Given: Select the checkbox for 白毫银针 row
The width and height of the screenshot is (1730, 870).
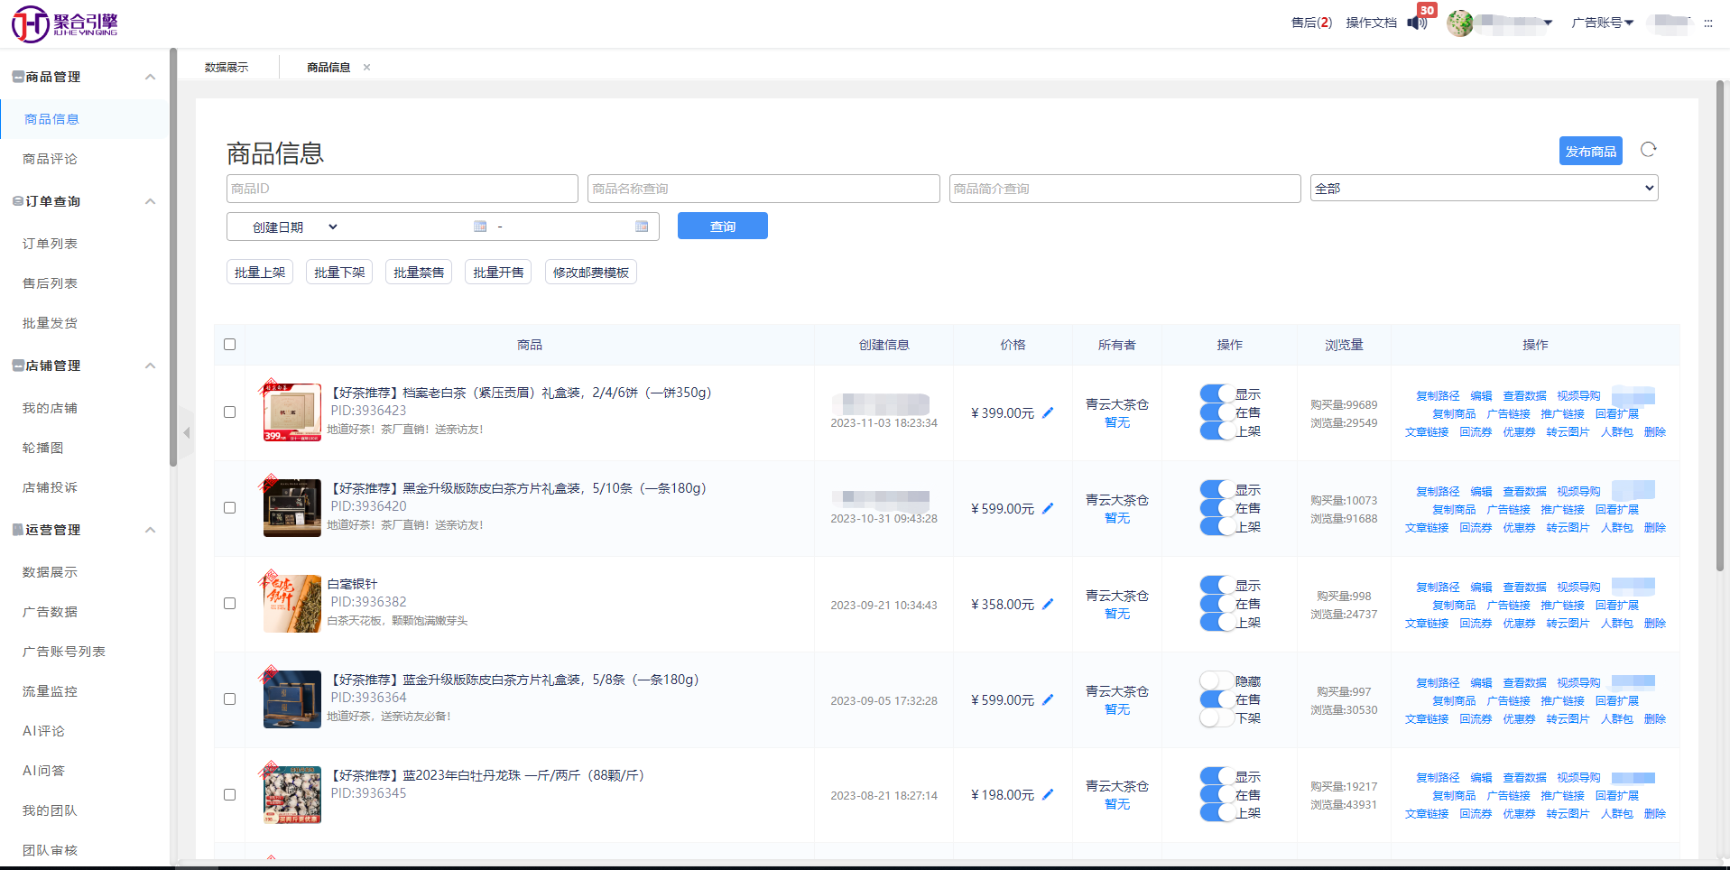Looking at the screenshot, I should (x=230, y=604).
